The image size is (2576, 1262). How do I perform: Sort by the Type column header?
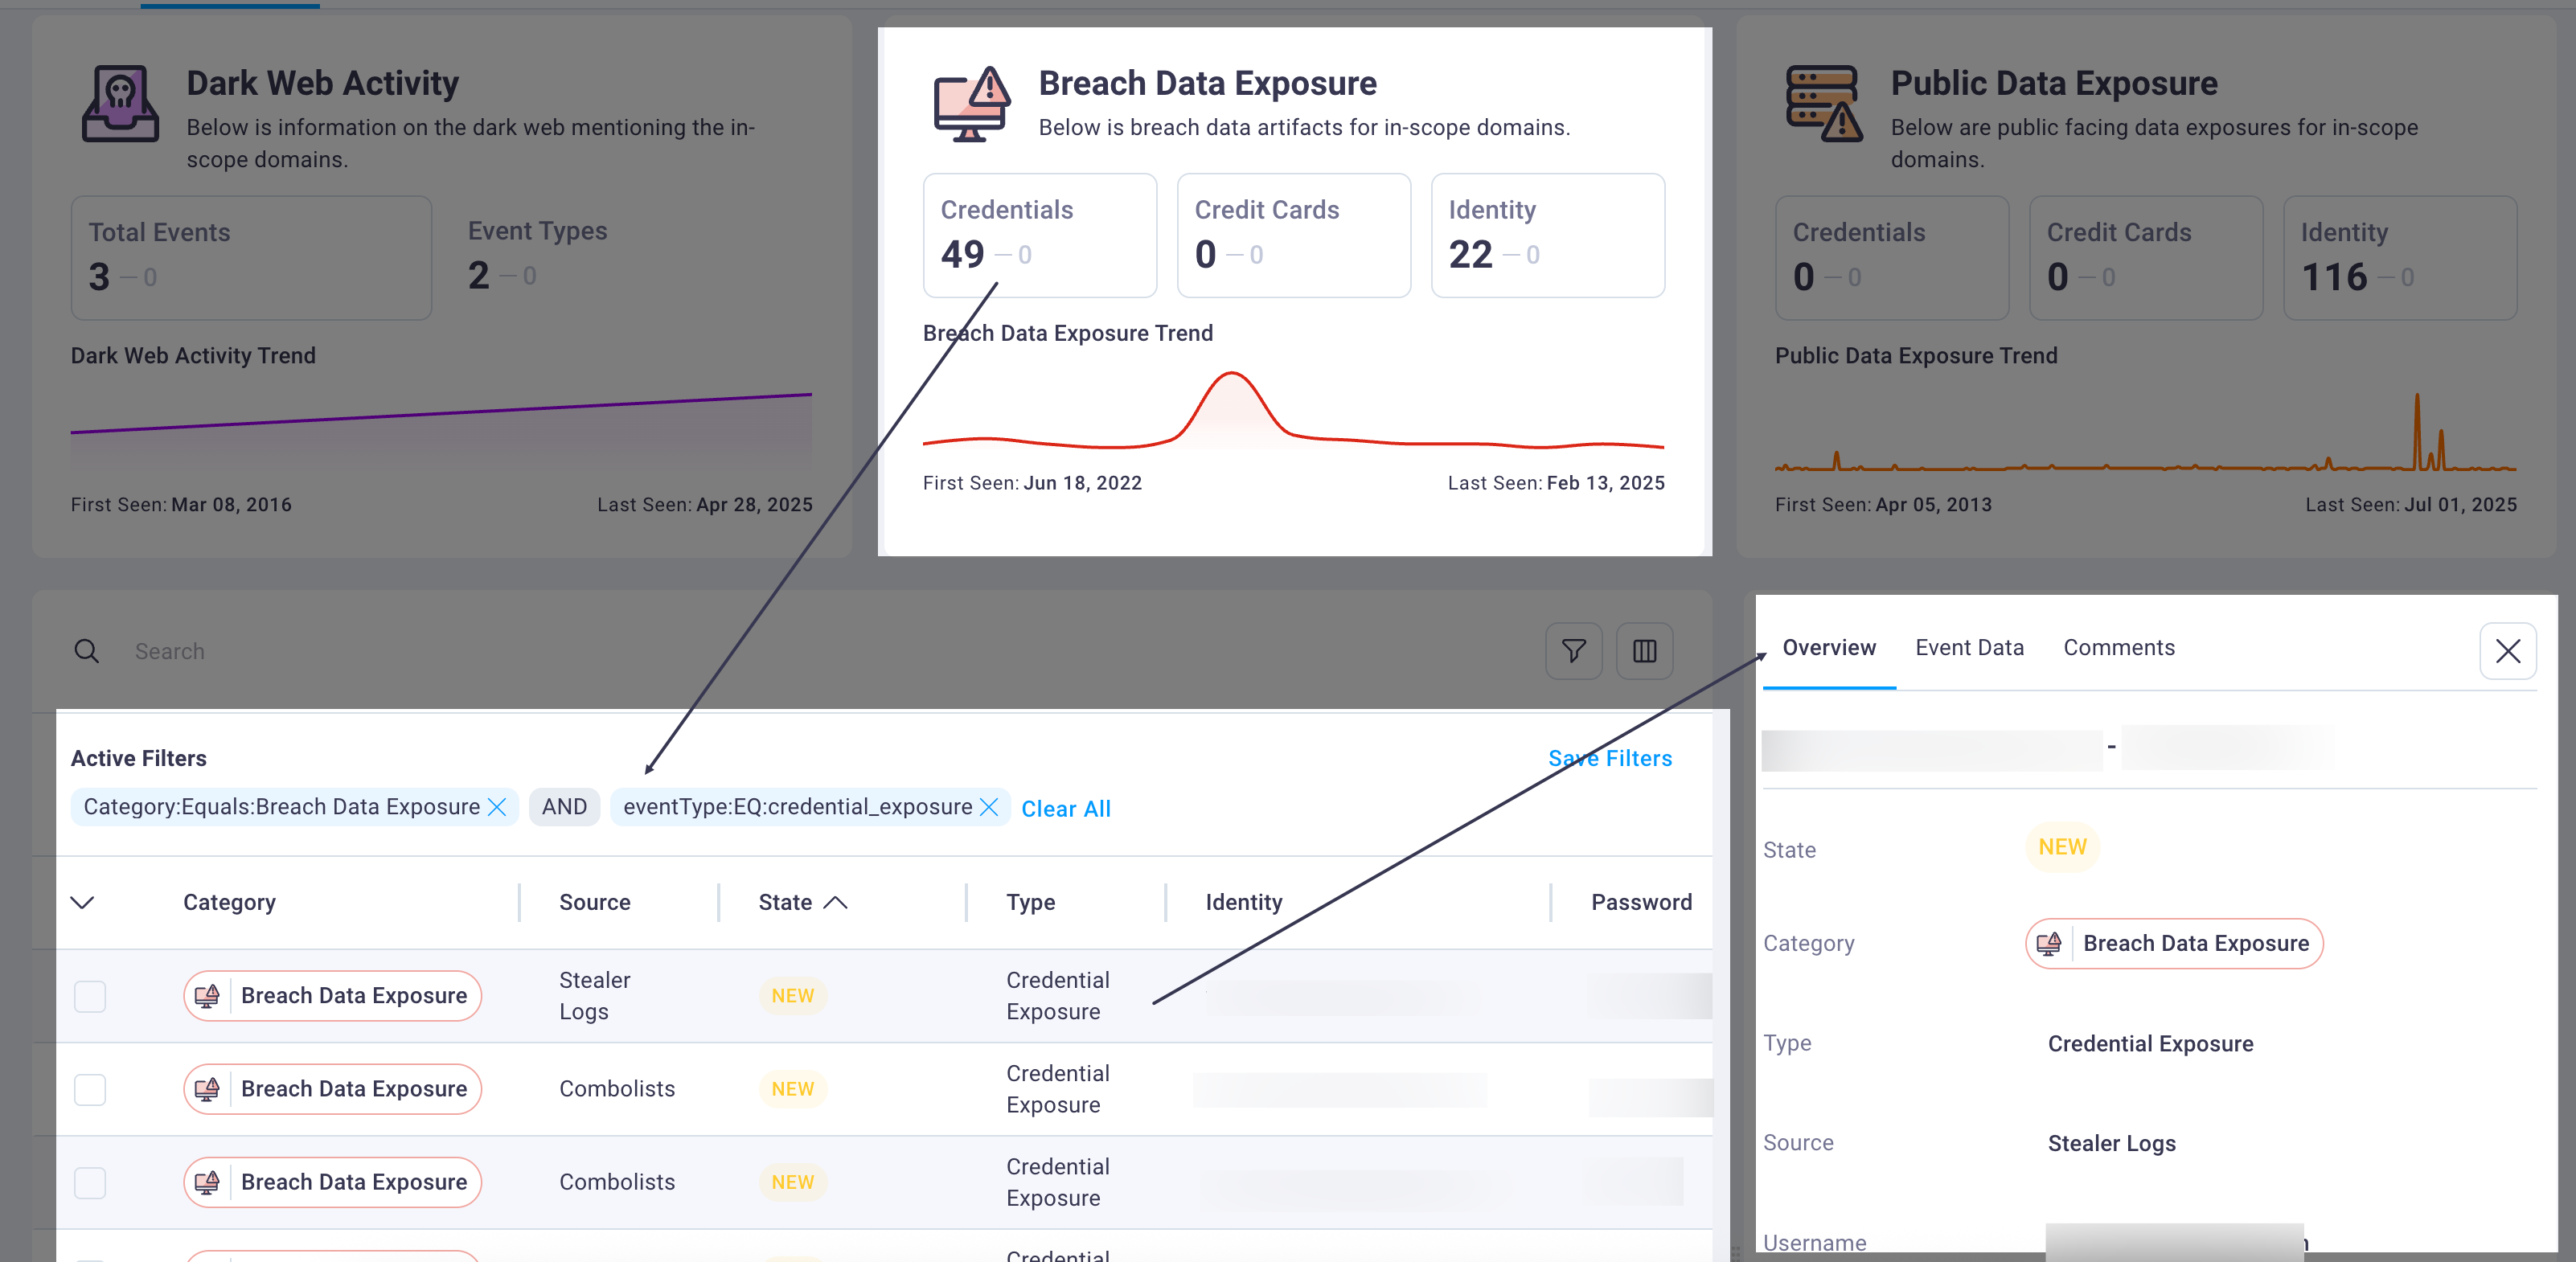pyautogui.click(x=1030, y=902)
